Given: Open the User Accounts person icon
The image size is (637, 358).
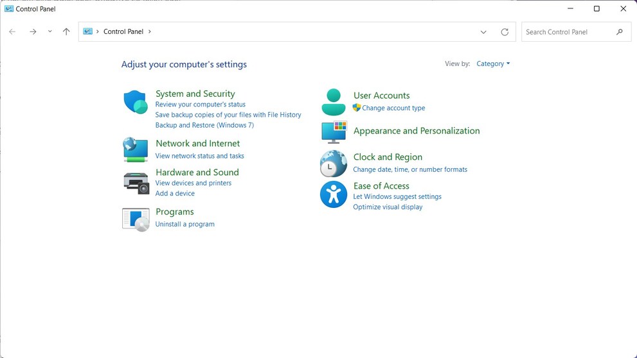Looking at the screenshot, I should [x=334, y=102].
